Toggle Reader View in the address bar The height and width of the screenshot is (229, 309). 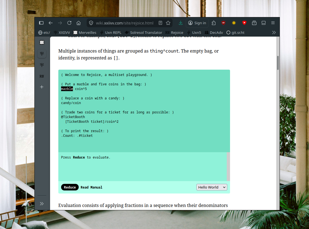(160, 23)
